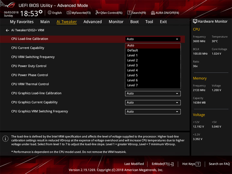Screen dimensions: 232x174
Task: Choose Default load-line option
Action: click(x=153, y=51)
